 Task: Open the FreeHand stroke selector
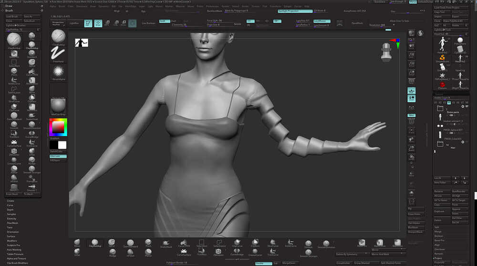coord(58,55)
